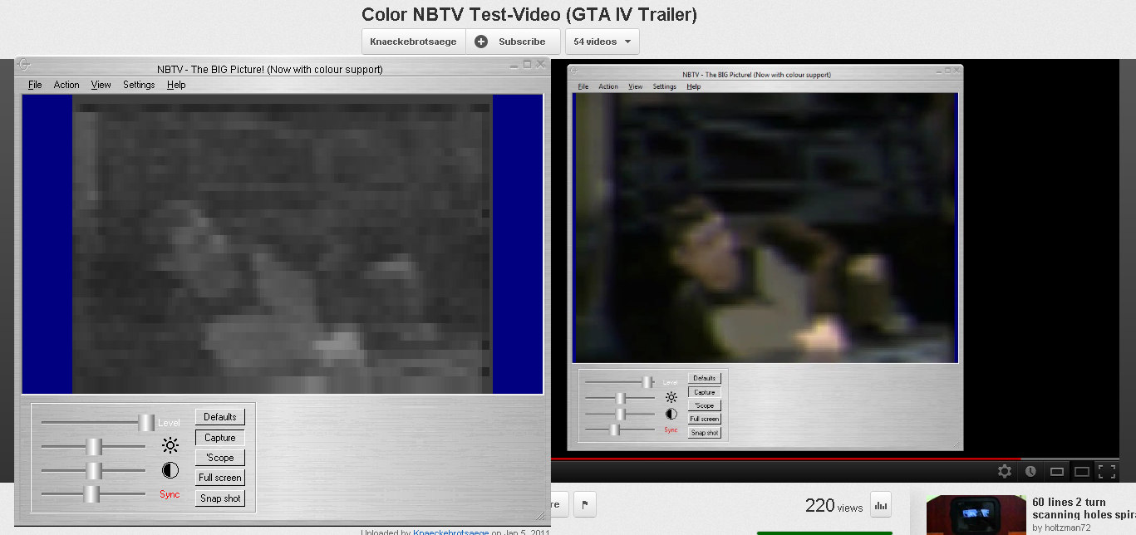1136x535 pixels.
Task: Minimize the foreground NBTV window
Action: tap(514, 64)
